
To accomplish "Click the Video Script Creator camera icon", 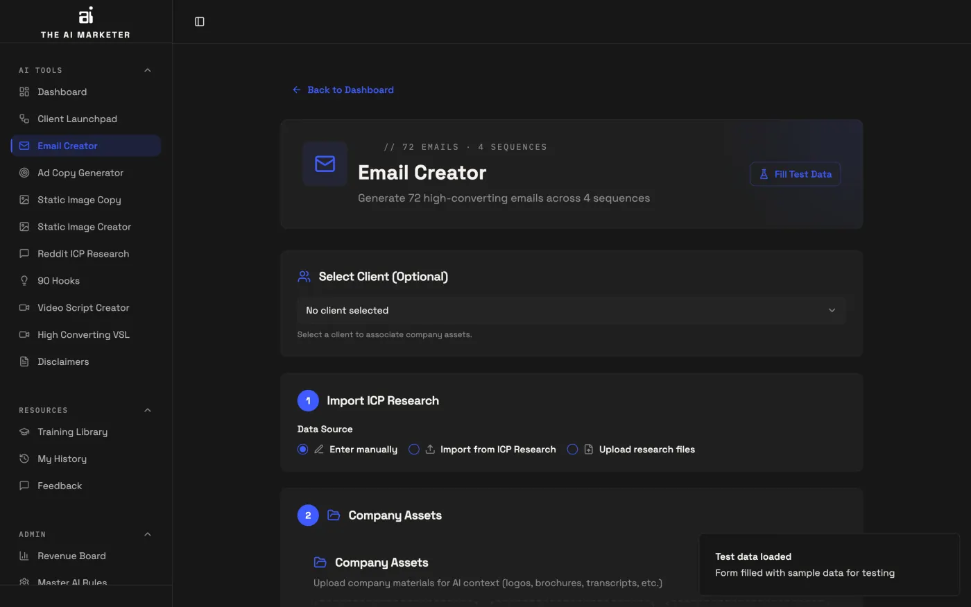I will click(x=24, y=308).
